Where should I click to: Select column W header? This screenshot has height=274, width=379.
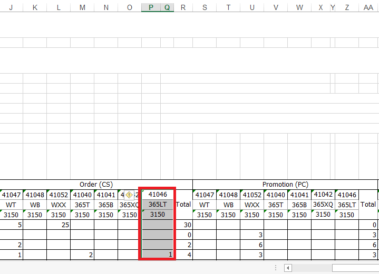(x=299, y=7)
